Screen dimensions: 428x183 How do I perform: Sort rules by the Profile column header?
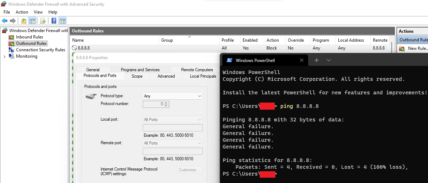coord(230,40)
